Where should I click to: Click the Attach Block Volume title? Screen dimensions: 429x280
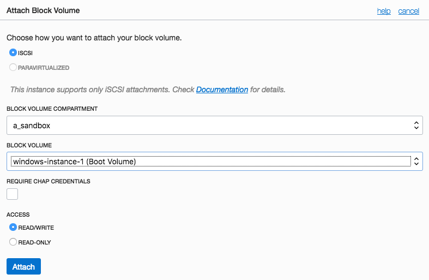point(44,10)
